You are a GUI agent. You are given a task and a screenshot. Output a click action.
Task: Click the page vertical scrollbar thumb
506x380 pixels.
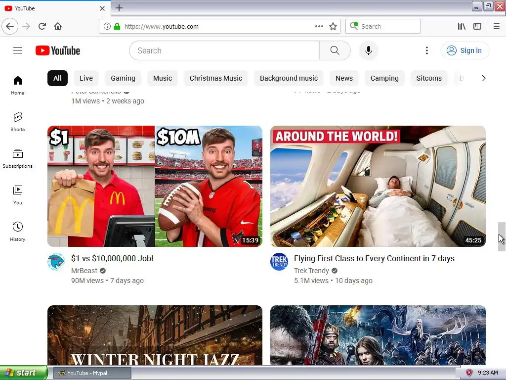click(502, 237)
